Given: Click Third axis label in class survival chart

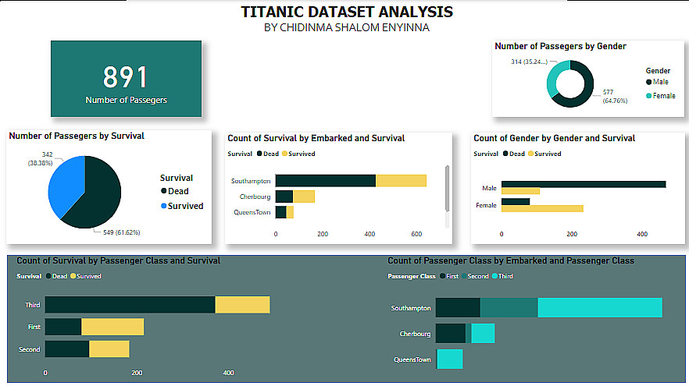Looking at the screenshot, I should click(x=33, y=305).
